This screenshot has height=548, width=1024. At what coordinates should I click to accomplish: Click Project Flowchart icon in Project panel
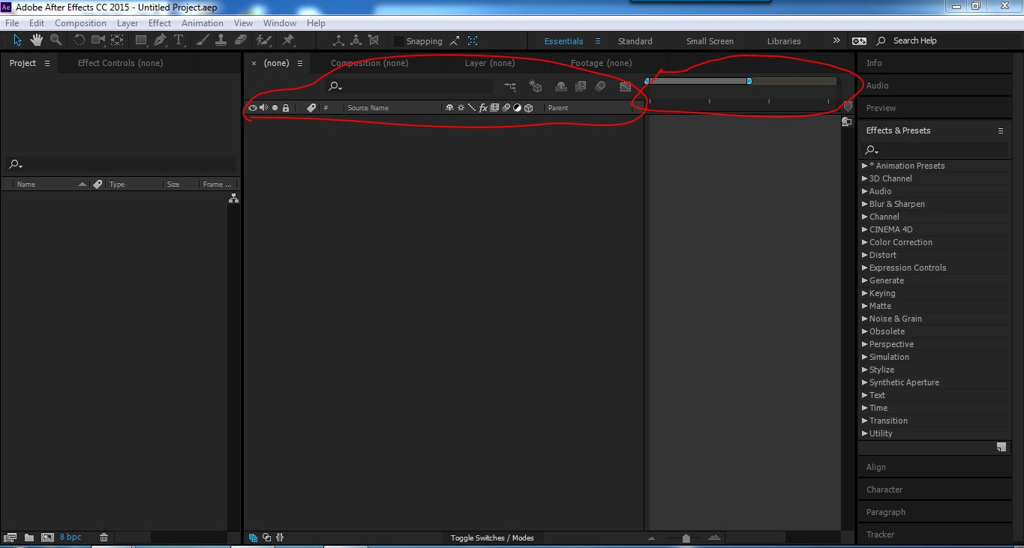tap(233, 198)
